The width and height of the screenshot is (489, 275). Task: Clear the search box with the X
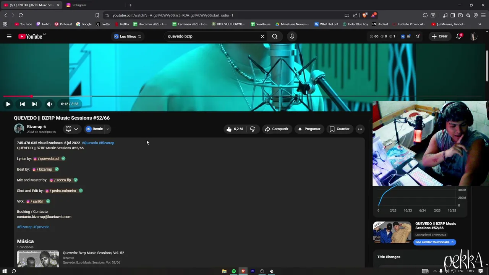click(262, 36)
